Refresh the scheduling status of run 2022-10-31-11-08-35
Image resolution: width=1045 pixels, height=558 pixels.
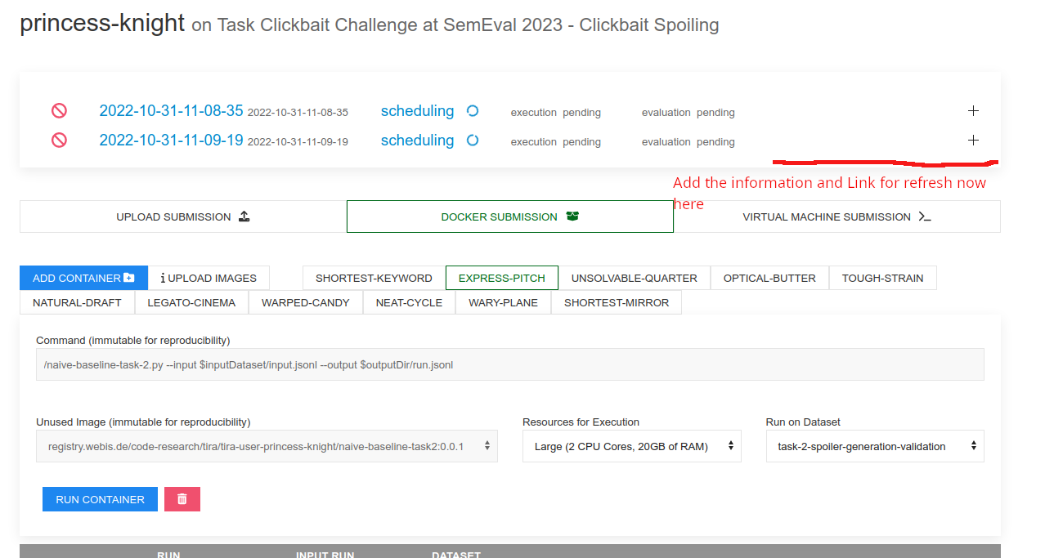point(473,110)
